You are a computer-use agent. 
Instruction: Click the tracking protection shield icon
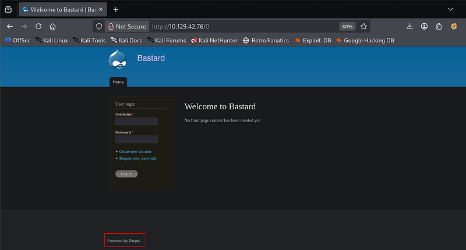point(99,26)
